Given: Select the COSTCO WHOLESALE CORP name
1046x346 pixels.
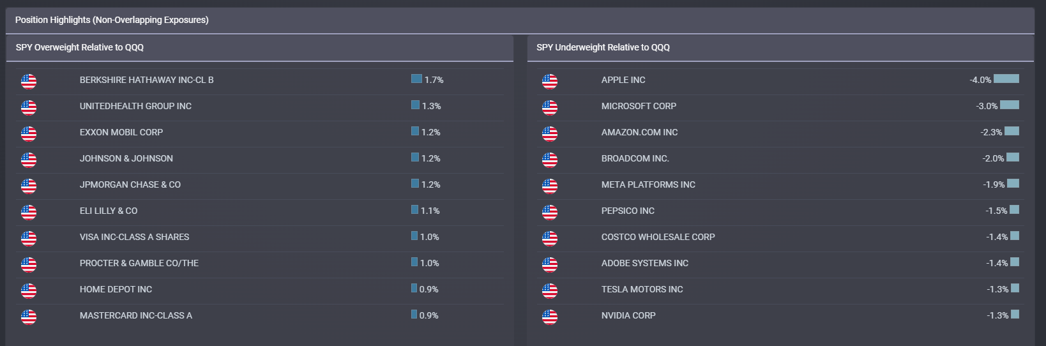Looking at the screenshot, I should [x=658, y=237].
